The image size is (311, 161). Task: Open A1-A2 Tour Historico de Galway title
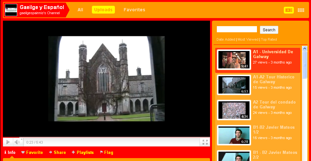[273, 79]
